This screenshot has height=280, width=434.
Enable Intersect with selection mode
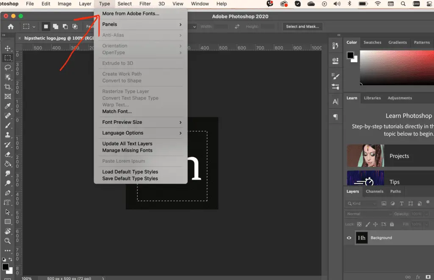tap(75, 27)
